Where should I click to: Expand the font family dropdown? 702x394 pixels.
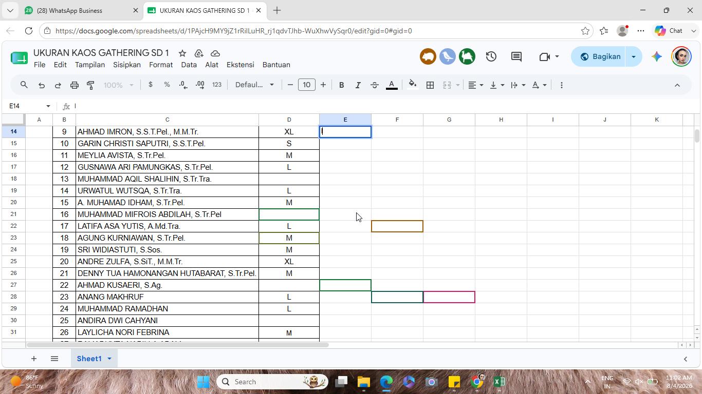tap(255, 85)
